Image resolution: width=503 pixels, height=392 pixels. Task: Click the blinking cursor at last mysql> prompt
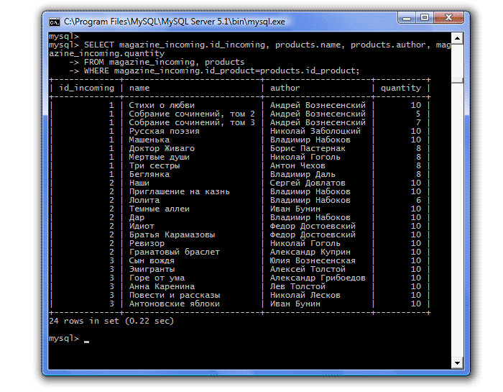[x=86, y=339]
